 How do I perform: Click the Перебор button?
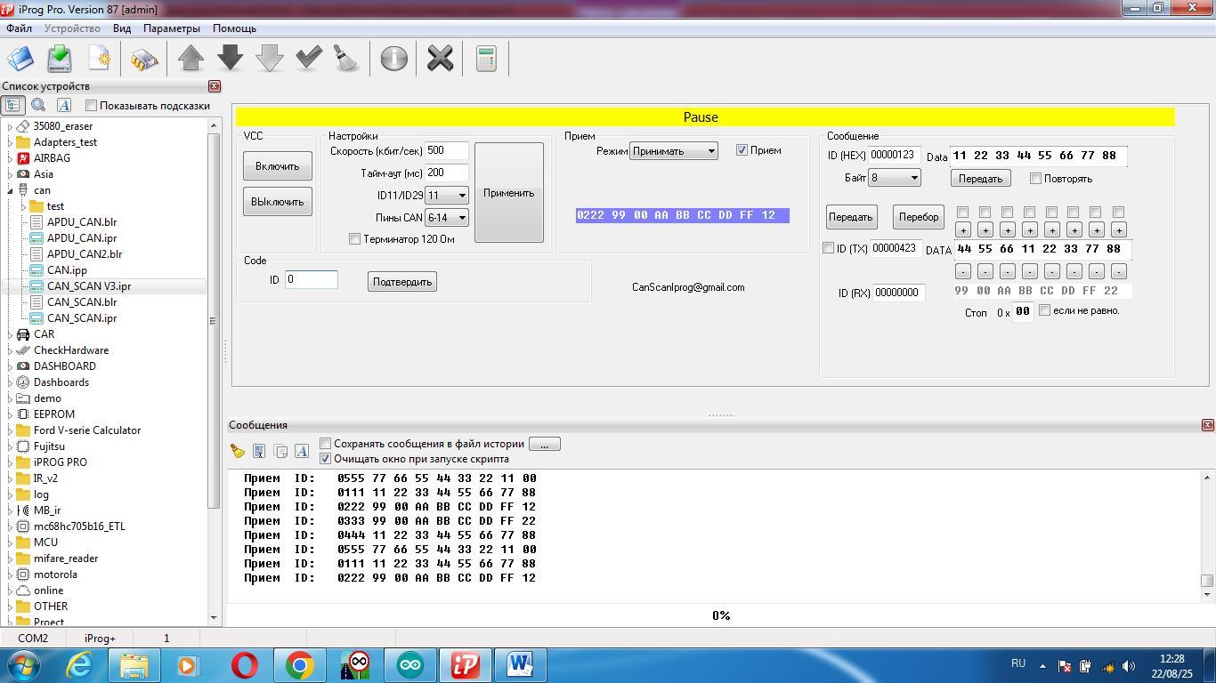tap(919, 217)
